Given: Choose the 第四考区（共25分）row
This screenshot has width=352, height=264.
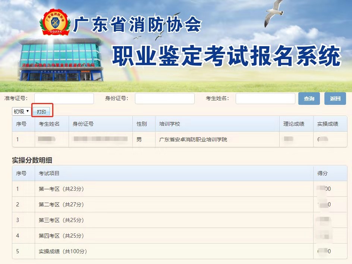Looking at the screenshot, I should (x=61, y=236).
